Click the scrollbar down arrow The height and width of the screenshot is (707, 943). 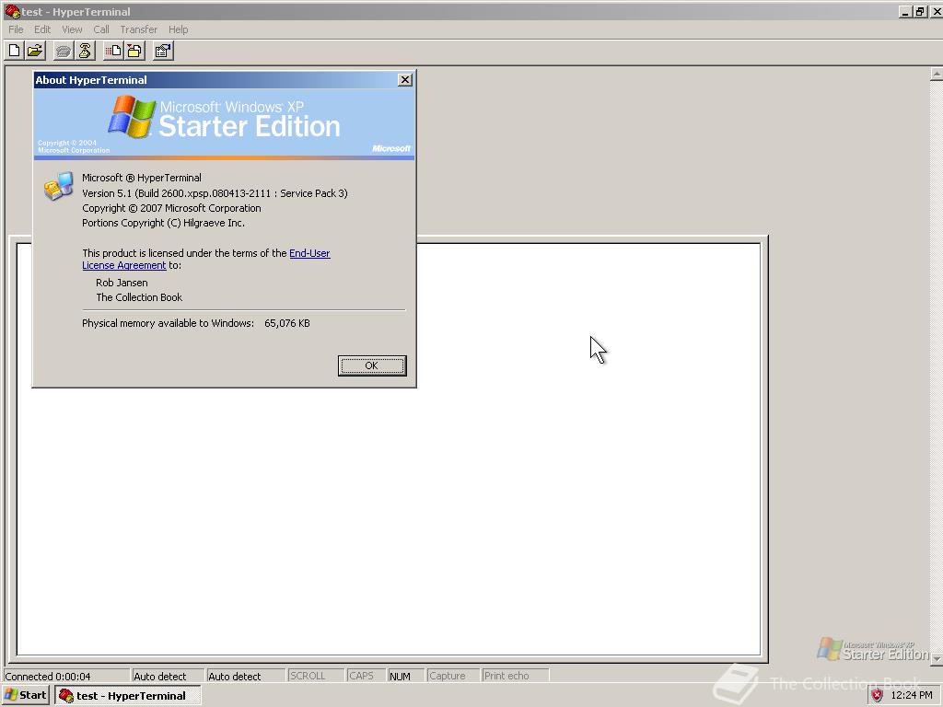(x=936, y=659)
